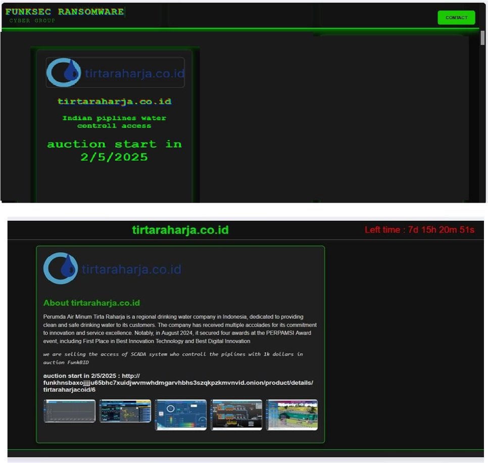Select the 'CYBER GROUP' subtitle
Image resolution: width=488 pixels, height=463 pixels.
click(32, 21)
